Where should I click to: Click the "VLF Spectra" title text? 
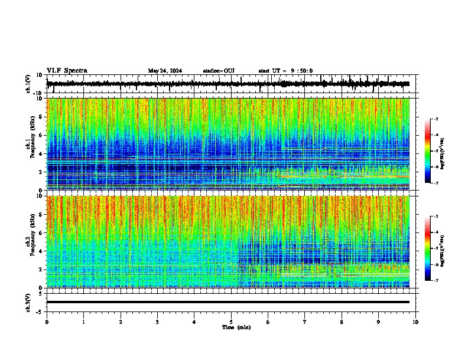click(67, 70)
